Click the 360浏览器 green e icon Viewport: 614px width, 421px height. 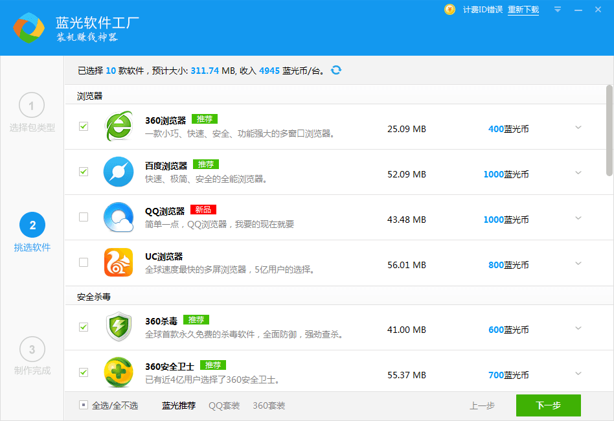[119, 127]
